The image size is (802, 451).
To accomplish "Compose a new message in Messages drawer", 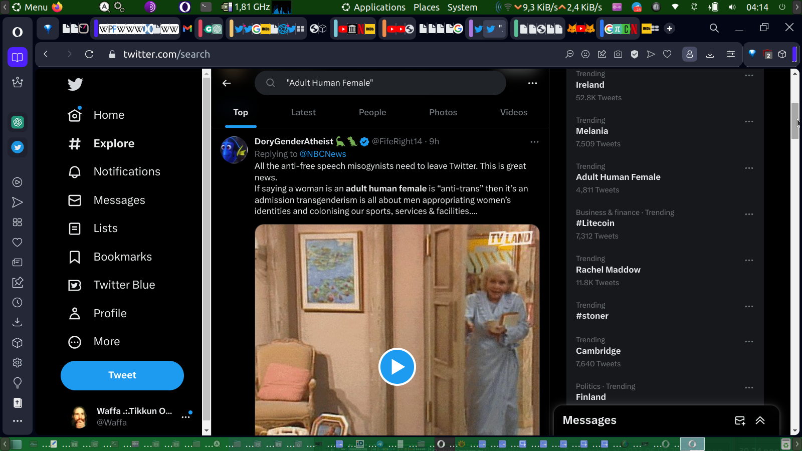I will 740,420.
